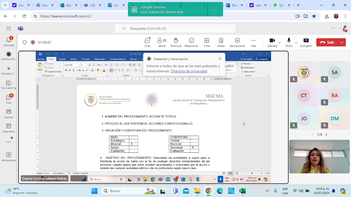
Task: Open the meeting Chat panel
Action: [147, 43]
